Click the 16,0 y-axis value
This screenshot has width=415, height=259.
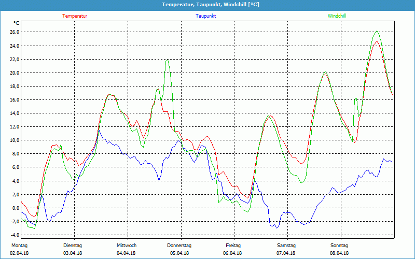click(15, 99)
